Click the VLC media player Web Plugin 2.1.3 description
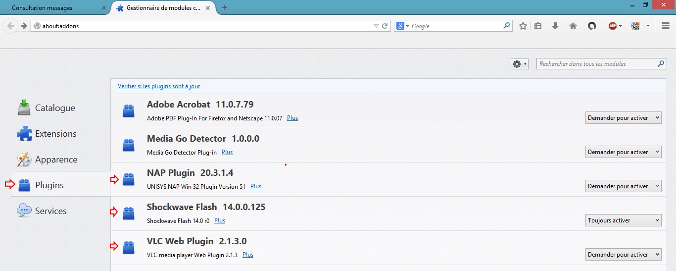Viewport: 676px width, 271px height. (x=193, y=255)
